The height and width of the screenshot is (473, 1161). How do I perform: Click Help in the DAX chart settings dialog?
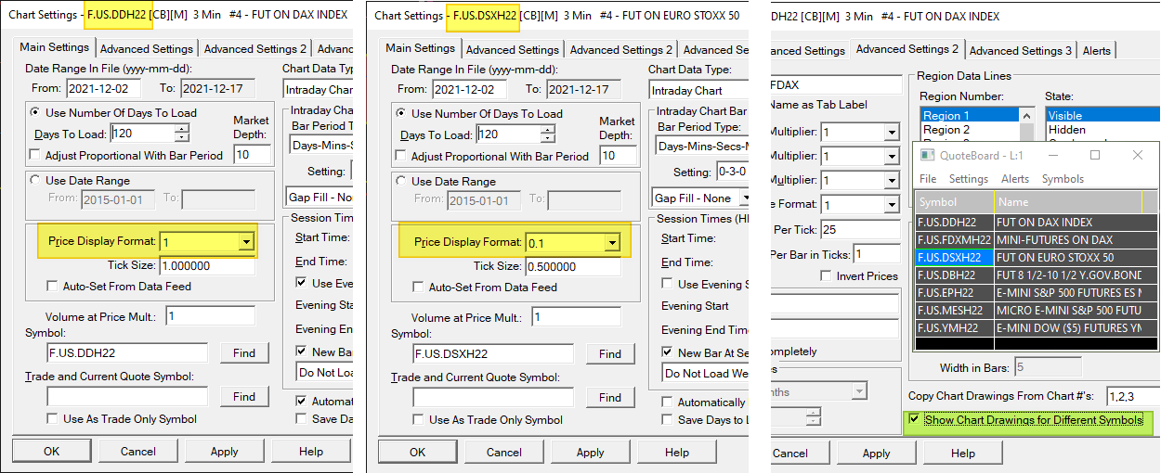pos(311,451)
